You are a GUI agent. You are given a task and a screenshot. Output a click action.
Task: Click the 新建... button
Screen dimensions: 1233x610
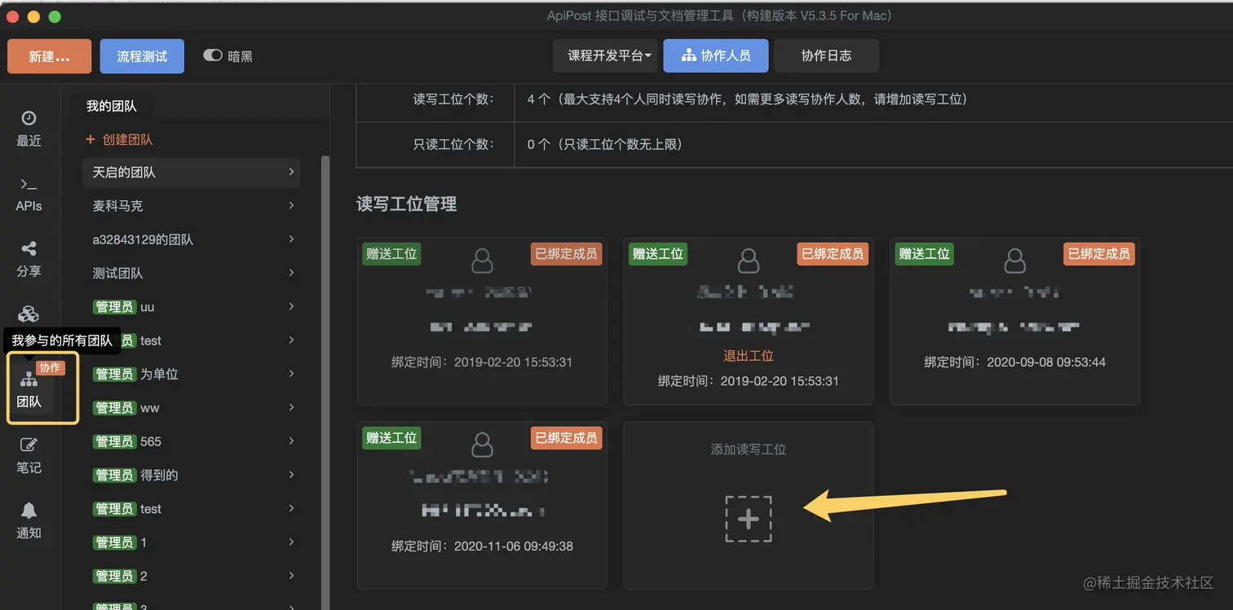click(x=49, y=56)
